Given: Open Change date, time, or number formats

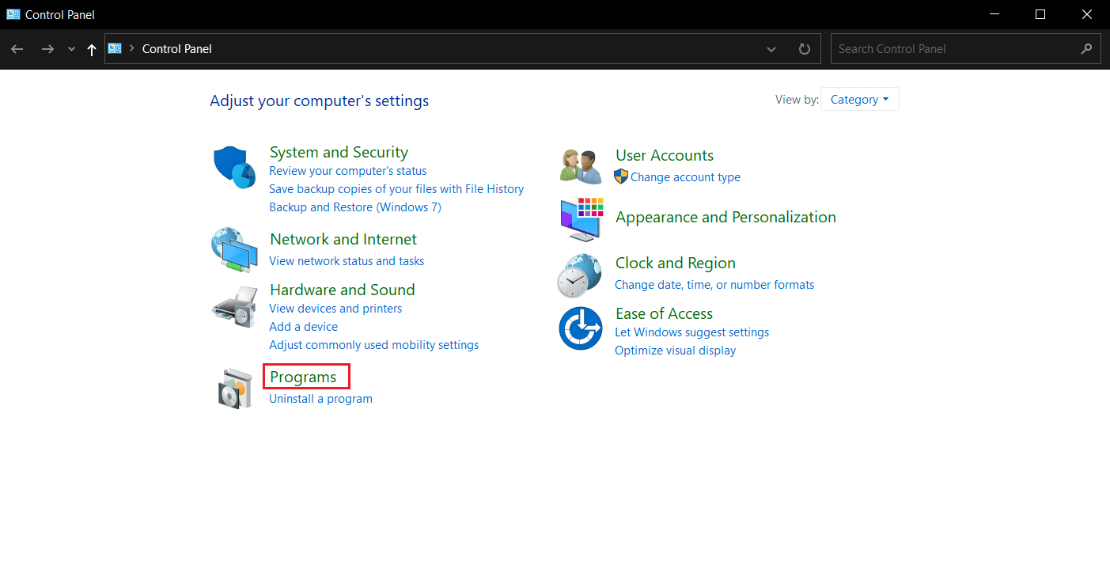Looking at the screenshot, I should point(714,285).
